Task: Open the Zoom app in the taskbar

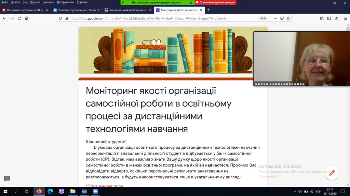Action: click(x=95, y=192)
